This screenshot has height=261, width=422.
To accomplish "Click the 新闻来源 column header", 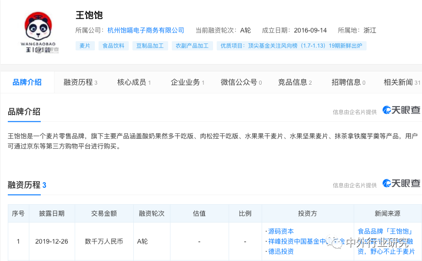I will click(x=388, y=213).
